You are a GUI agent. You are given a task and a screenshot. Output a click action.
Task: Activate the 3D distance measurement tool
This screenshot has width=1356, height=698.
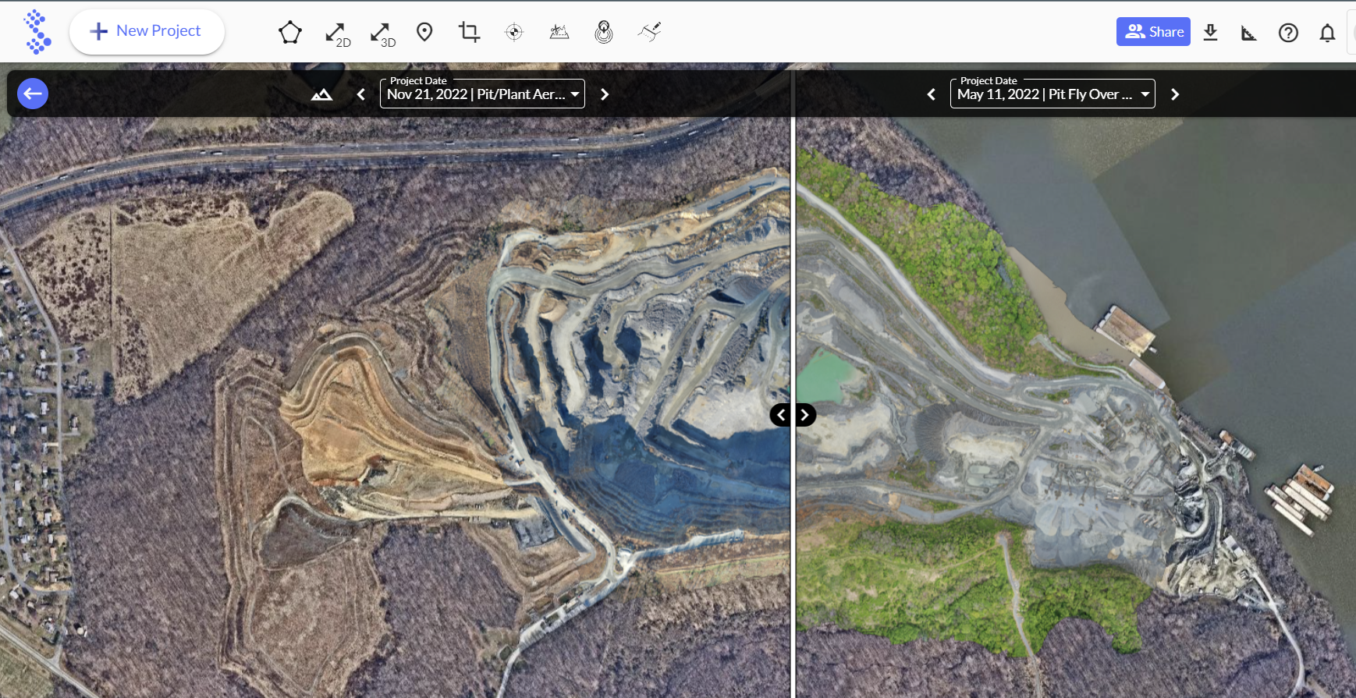pyautogui.click(x=382, y=34)
